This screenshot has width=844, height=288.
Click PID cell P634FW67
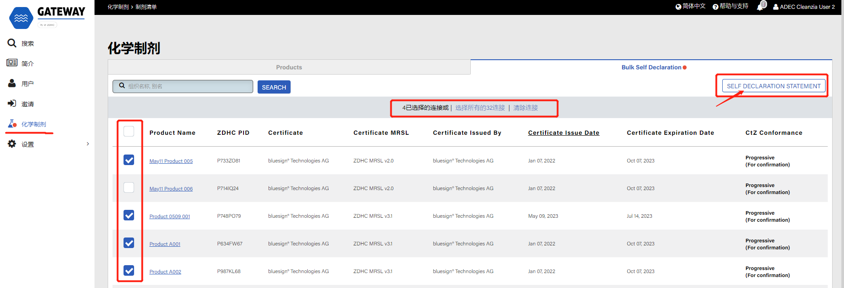[x=230, y=244]
